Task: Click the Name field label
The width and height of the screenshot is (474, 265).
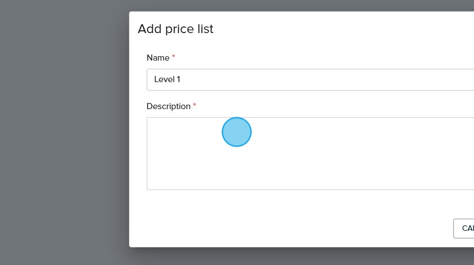Action: coord(158,57)
